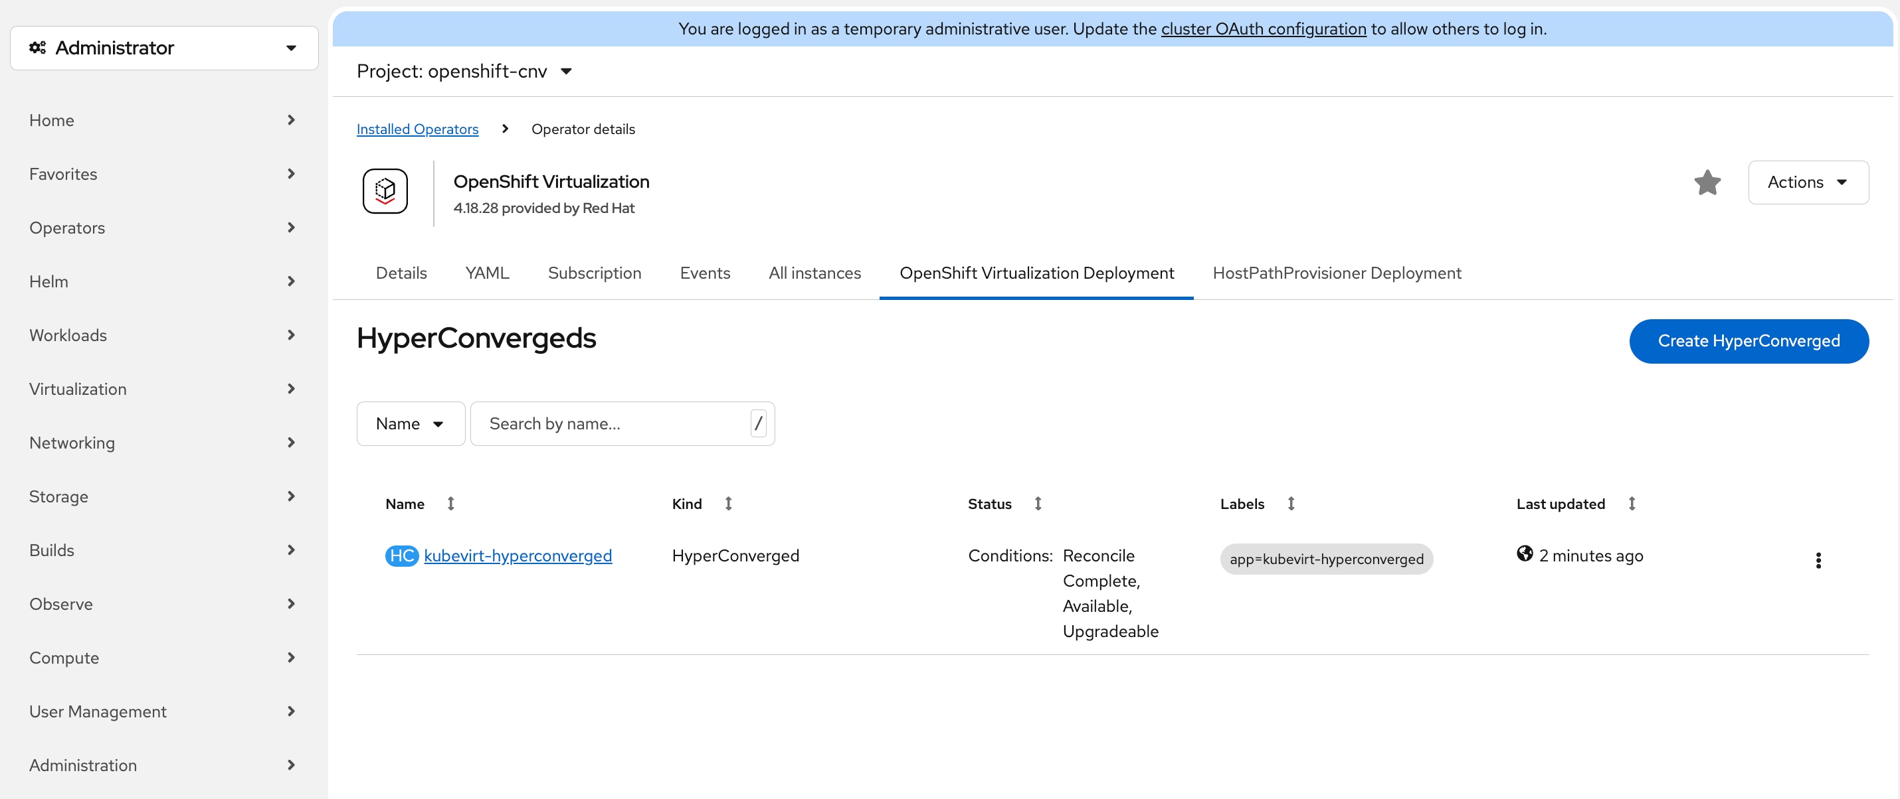Open the kebab menu for kubevirt-hyperconverged
This screenshot has width=1900, height=799.
1818,560
